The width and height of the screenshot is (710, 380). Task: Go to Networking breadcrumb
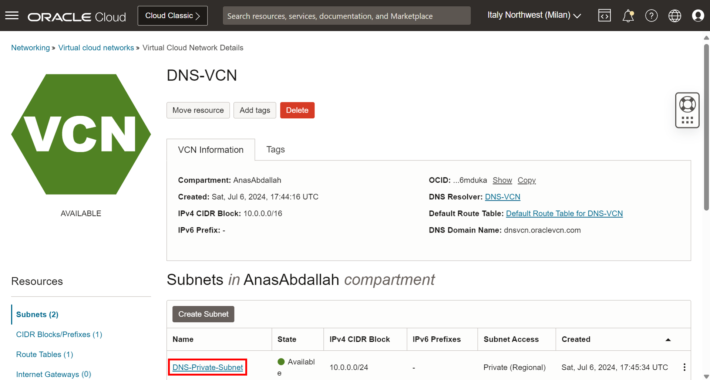click(x=30, y=48)
